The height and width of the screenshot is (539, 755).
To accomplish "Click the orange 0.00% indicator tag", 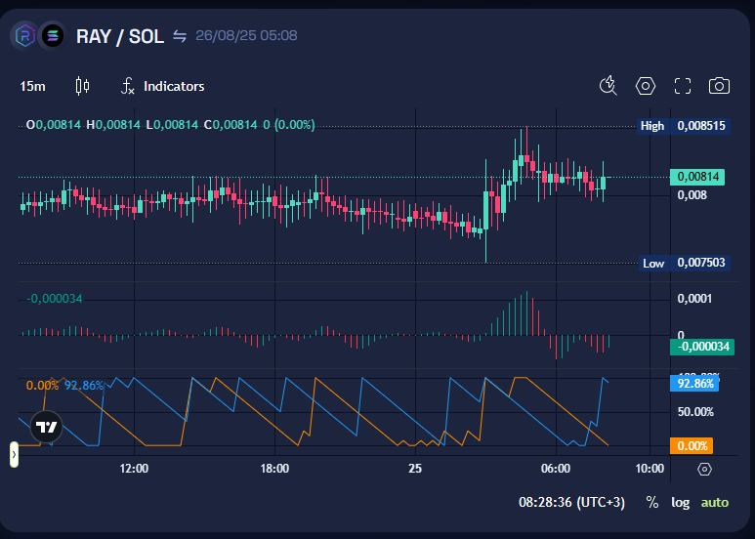I will 692,445.
